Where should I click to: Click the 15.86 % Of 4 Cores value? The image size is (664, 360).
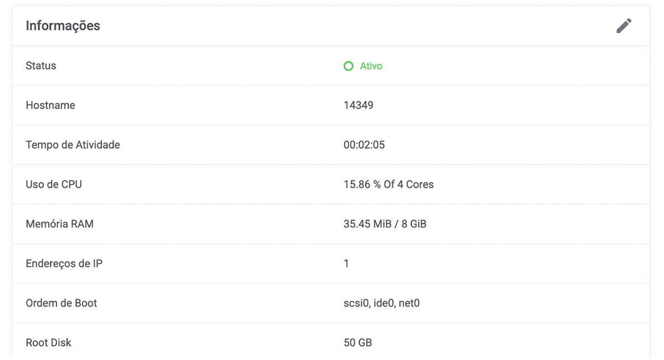(x=388, y=184)
